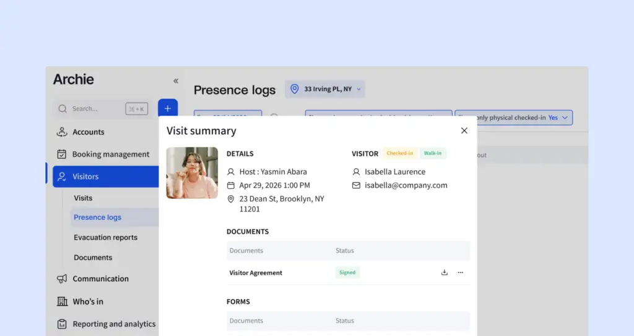Image resolution: width=634 pixels, height=336 pixels.
Task: Click the Reporting clipboard icon
Action: point(62,324)
